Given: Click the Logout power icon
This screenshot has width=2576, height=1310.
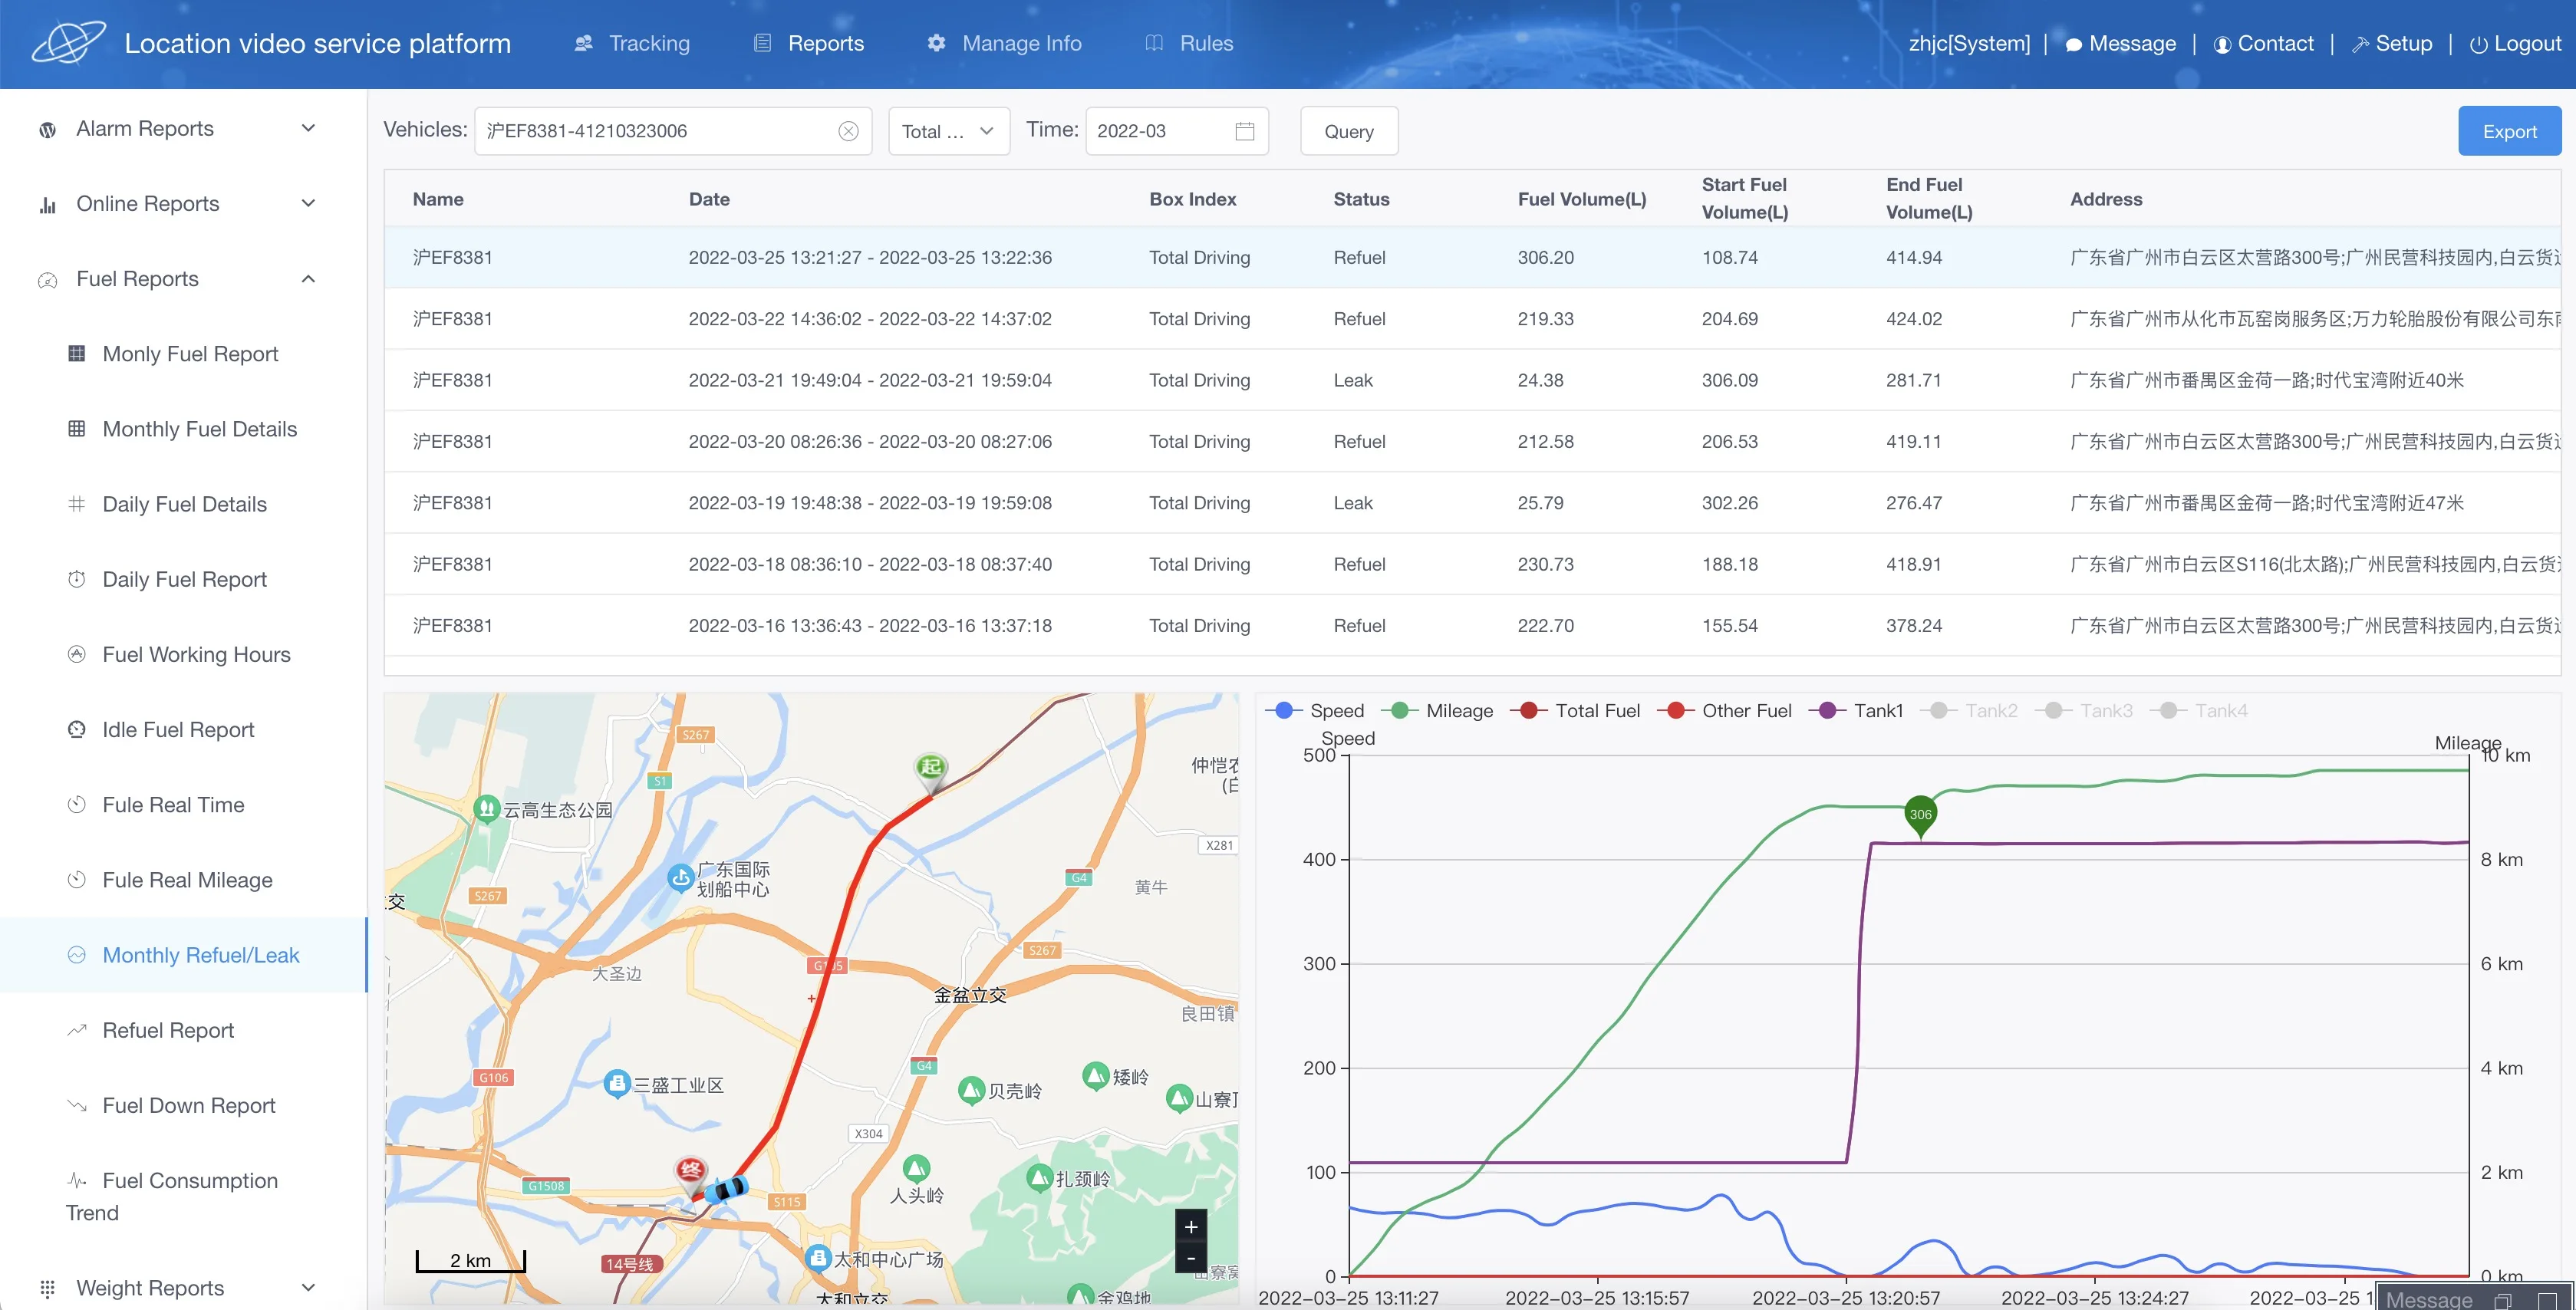Looking at the screenshot, I should coord(2478,44).
